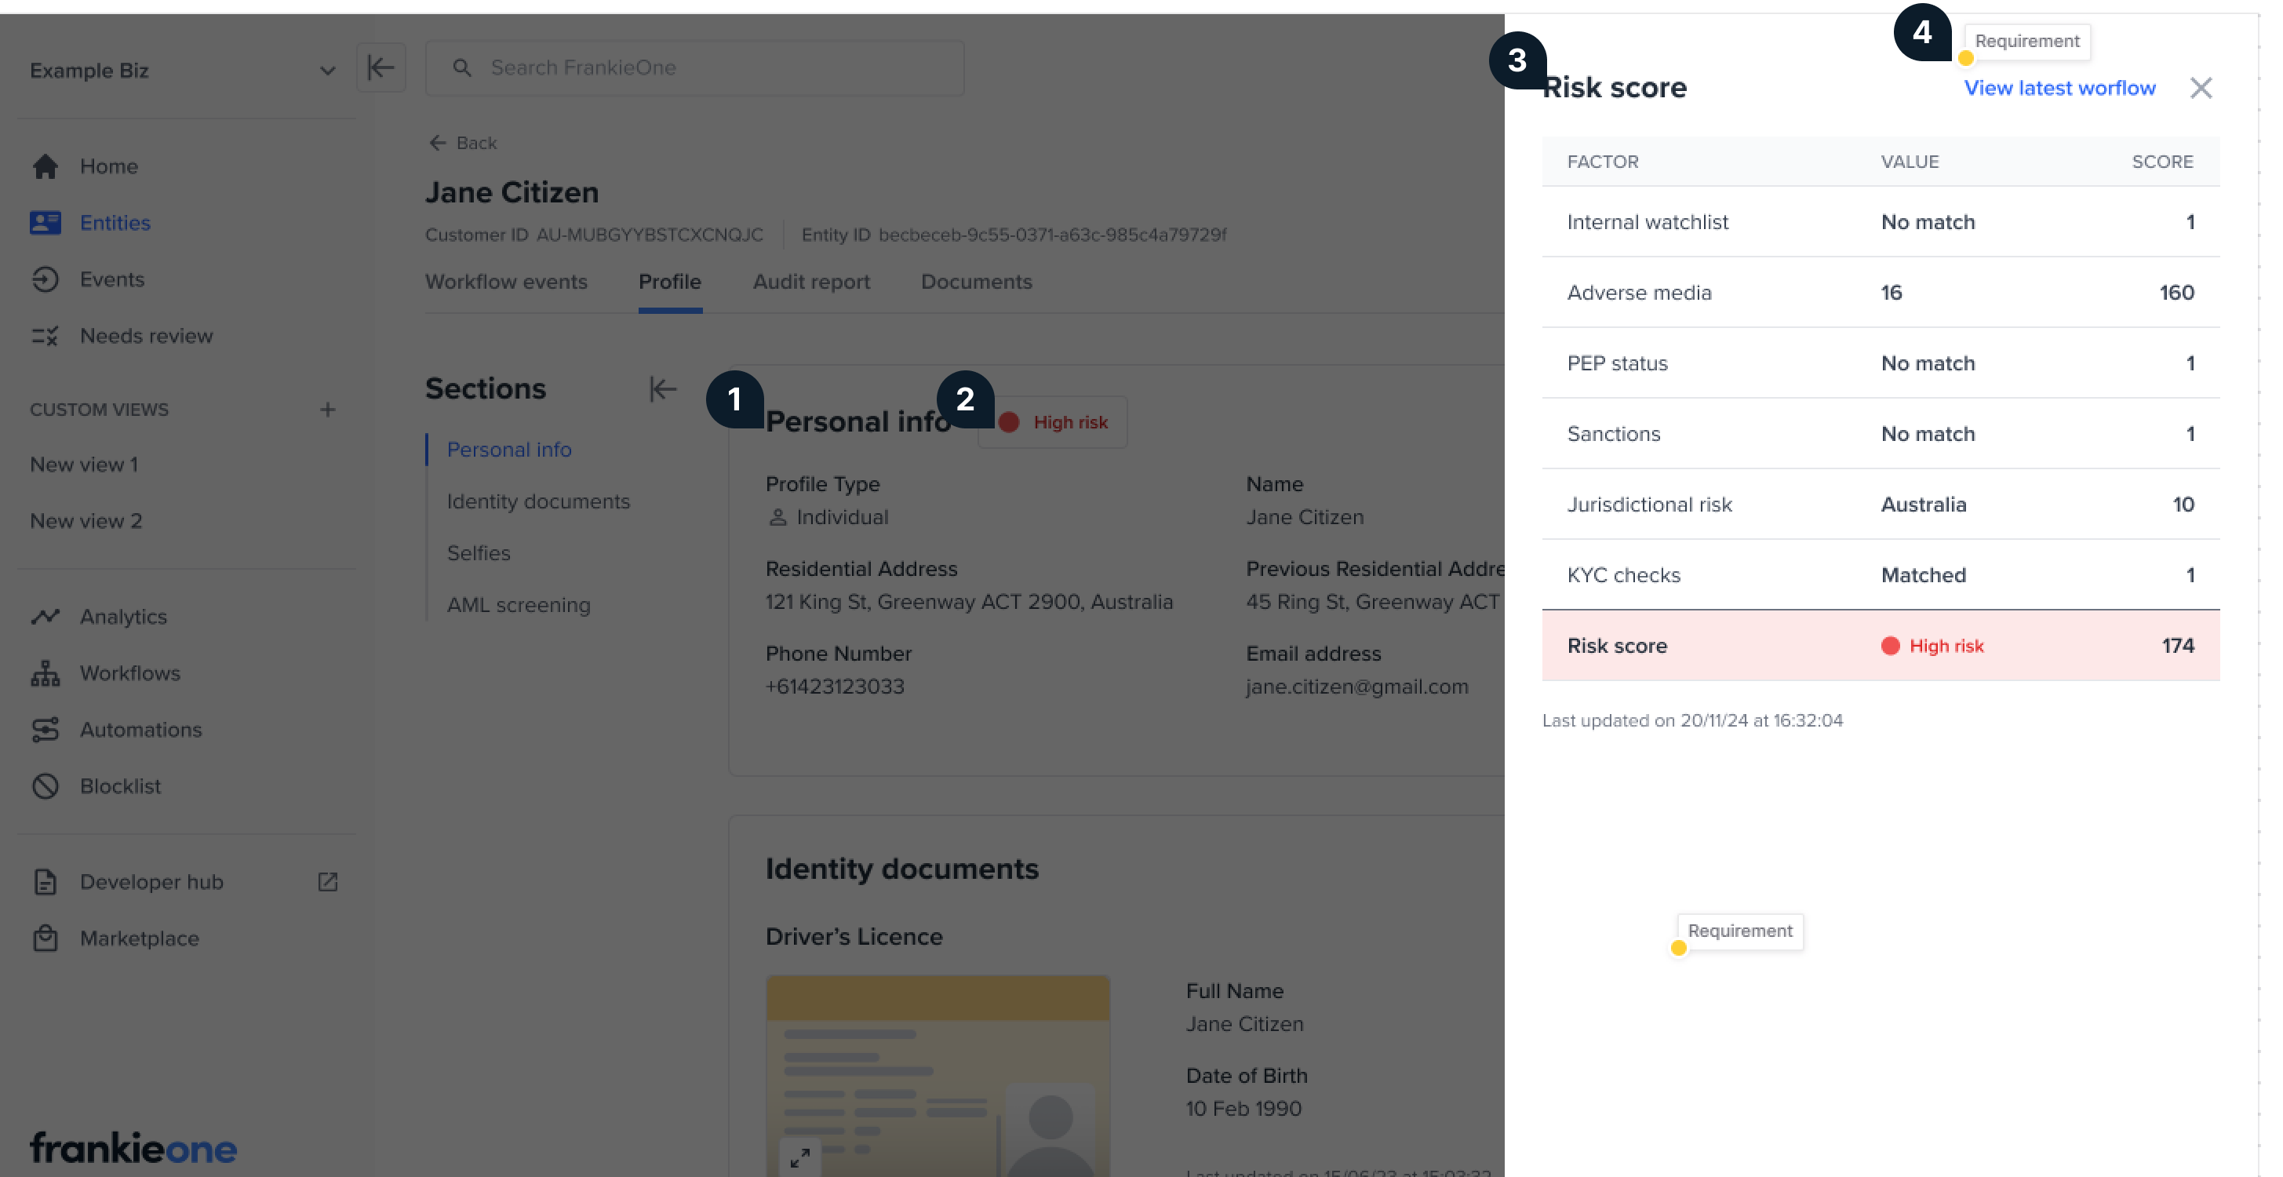The height and width of the screenshot is (1177, 2283).
Task: Click the total risk score 174
Action: [x=2179, y=646]
